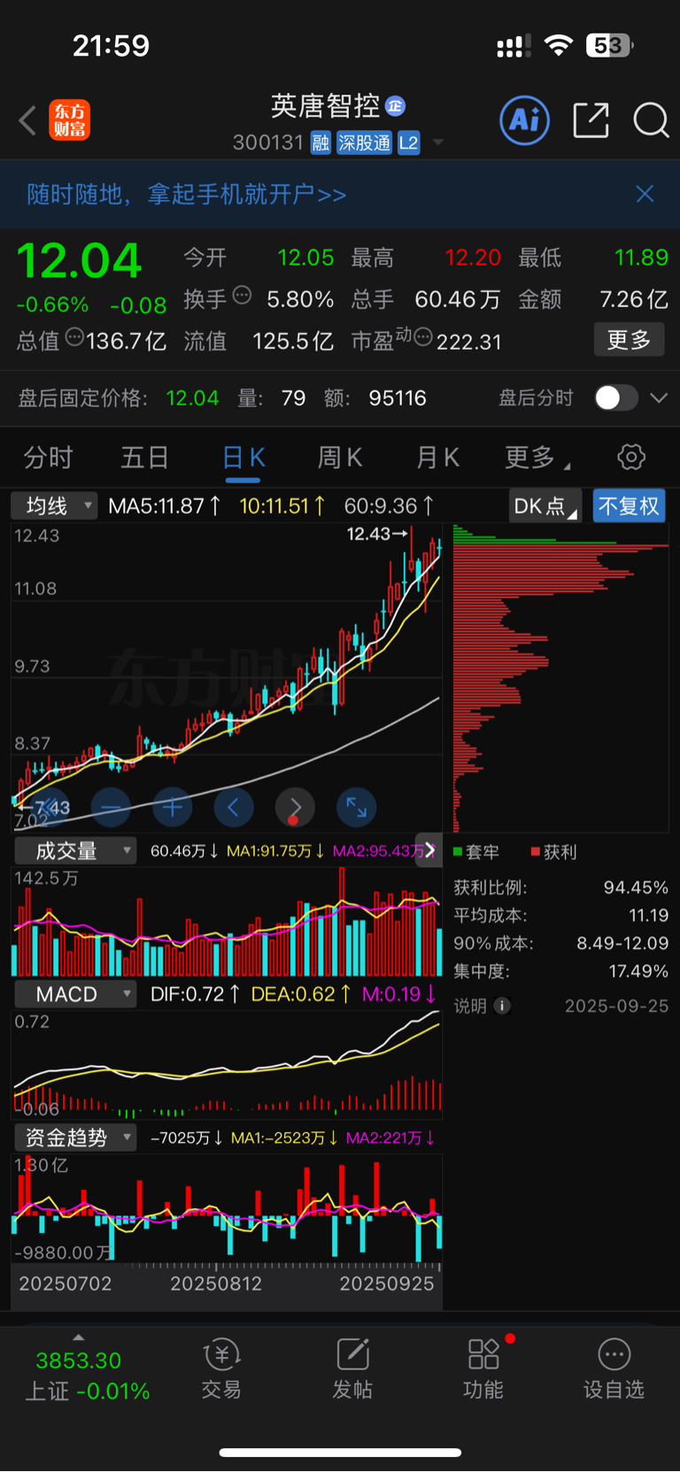Tap the 市盈 222.31 value

469,342
